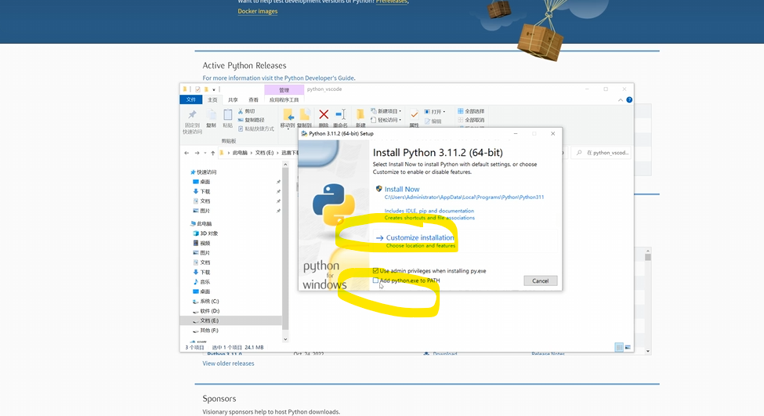
Task: Click the 复制到 folder icon
Action: pyautogui.click(x=305, y=115)
